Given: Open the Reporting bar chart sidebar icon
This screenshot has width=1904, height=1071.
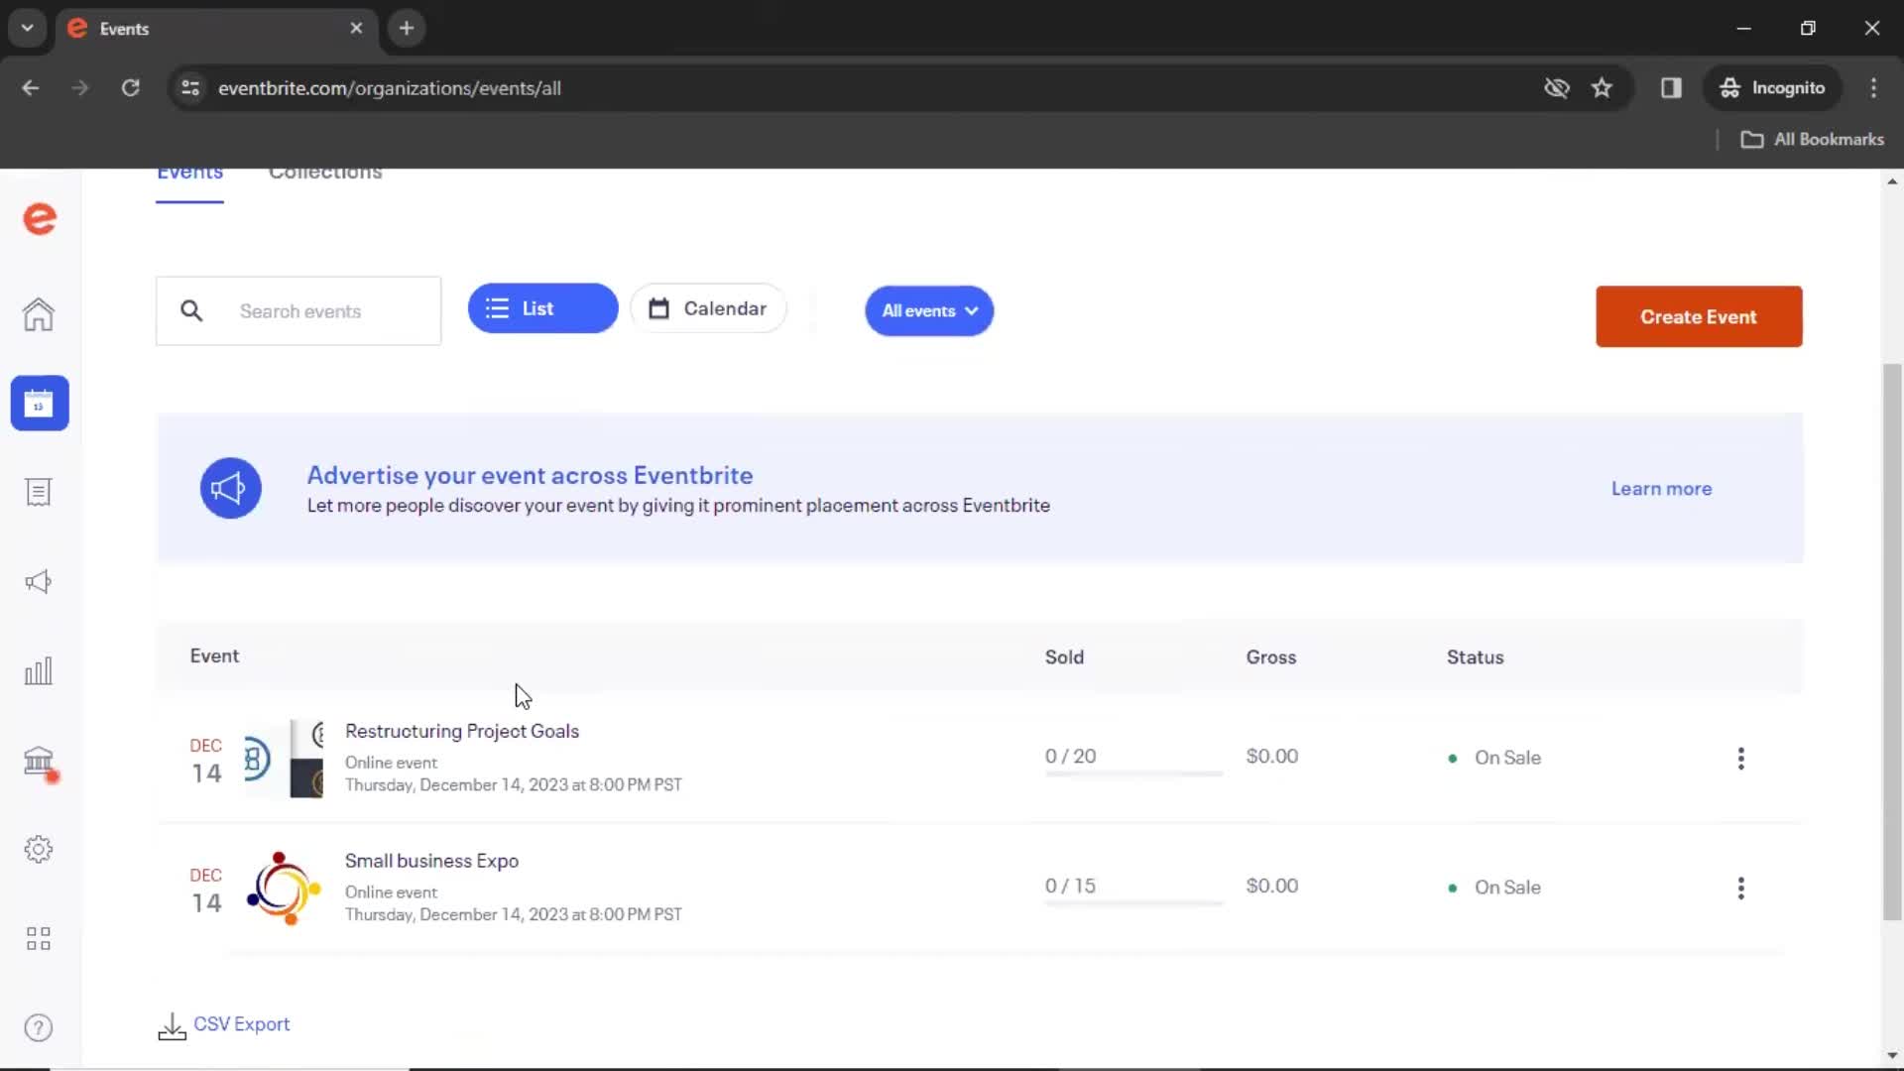Looking at the screenshot, I should [39, 671].
